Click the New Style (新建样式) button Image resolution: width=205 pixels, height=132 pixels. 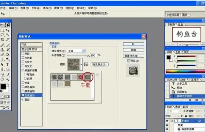coord(134,56)
